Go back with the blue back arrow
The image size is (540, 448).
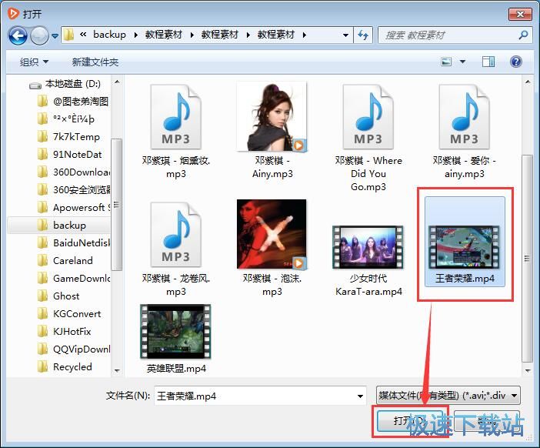coord(18,35)
